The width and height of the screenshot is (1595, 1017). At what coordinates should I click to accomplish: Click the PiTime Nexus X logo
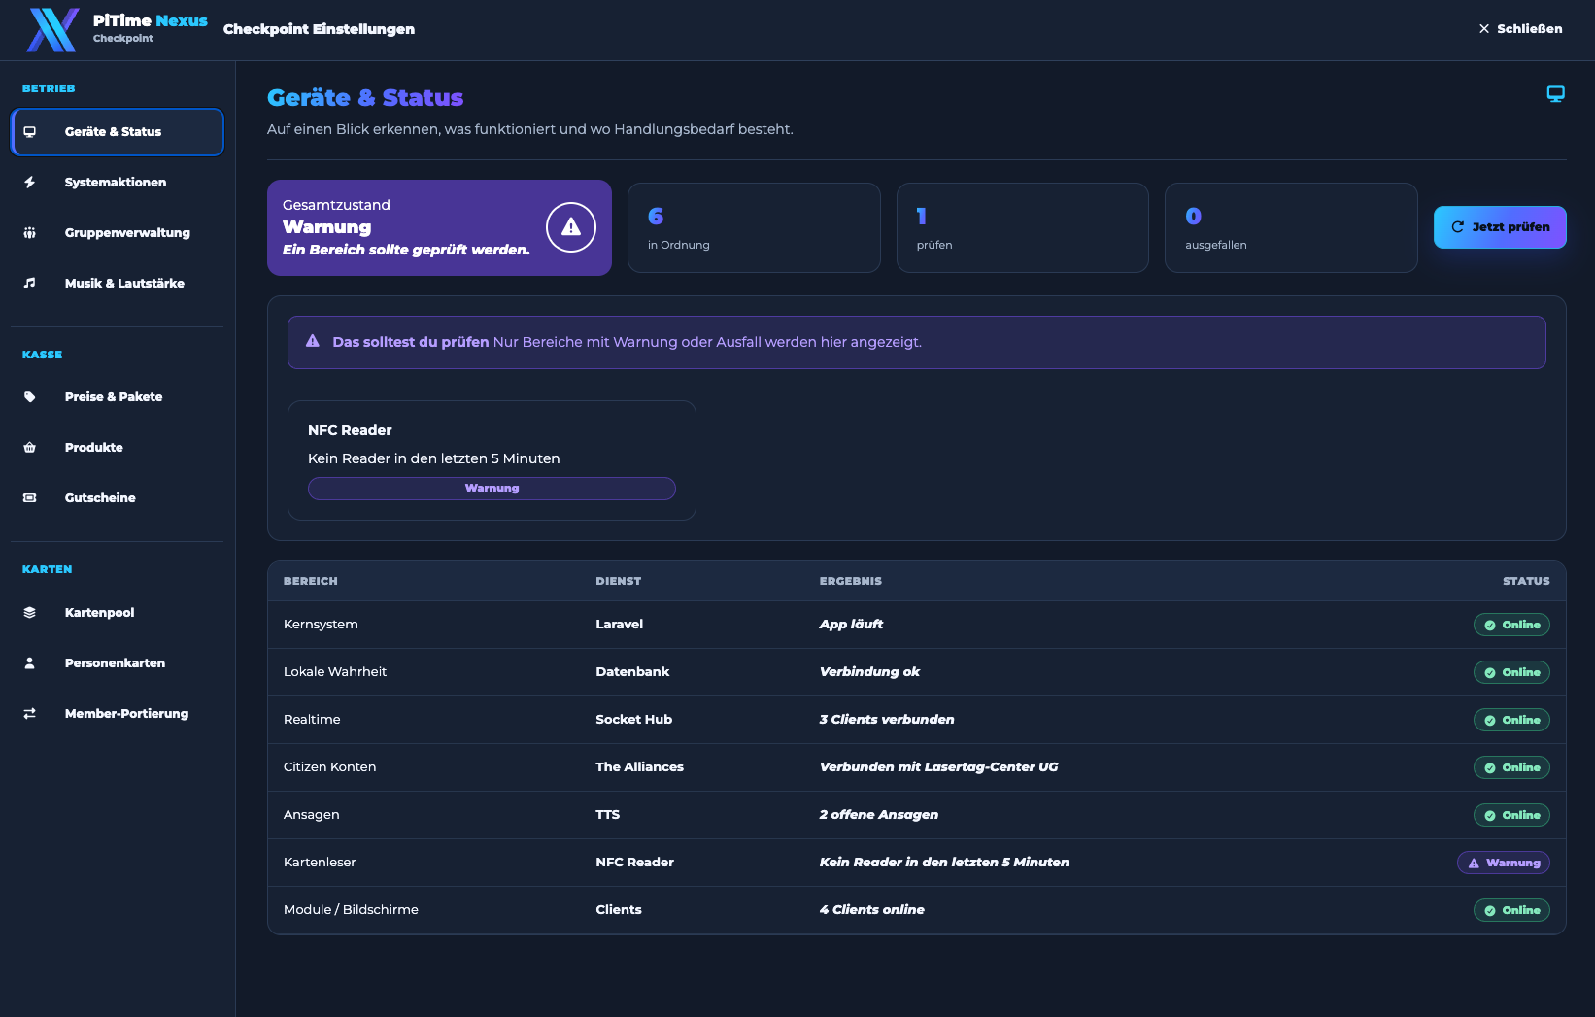pos(52,29)
